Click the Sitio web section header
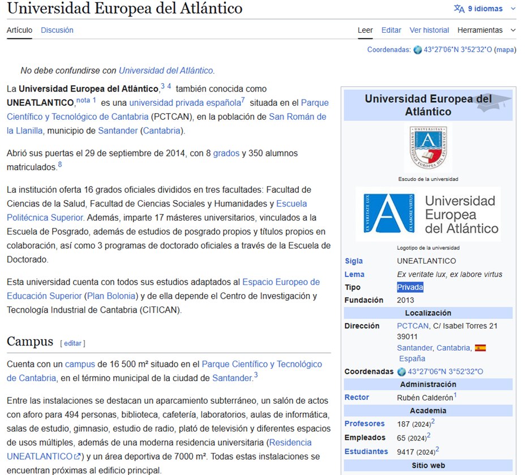The height and width of the screenshot is (475, 532). click(x=428, y=465)
